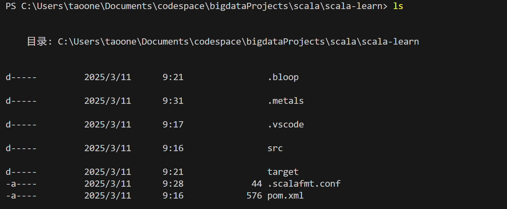Select the src directory entry

275,148
